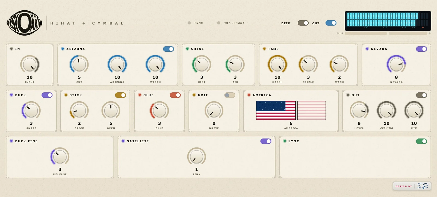
Task: Click the gold dot beside TAME
Action: click(x=264, y=49)
